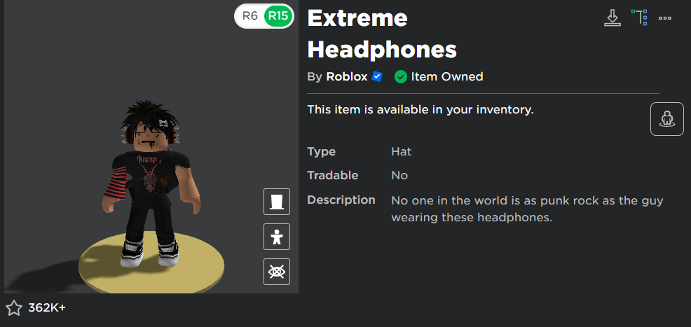Click the hat item view icon
Viewport: 691px width, 327px height.
point(277,202)
